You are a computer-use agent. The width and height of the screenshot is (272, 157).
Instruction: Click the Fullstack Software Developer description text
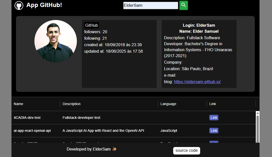(x=198, y=47)
